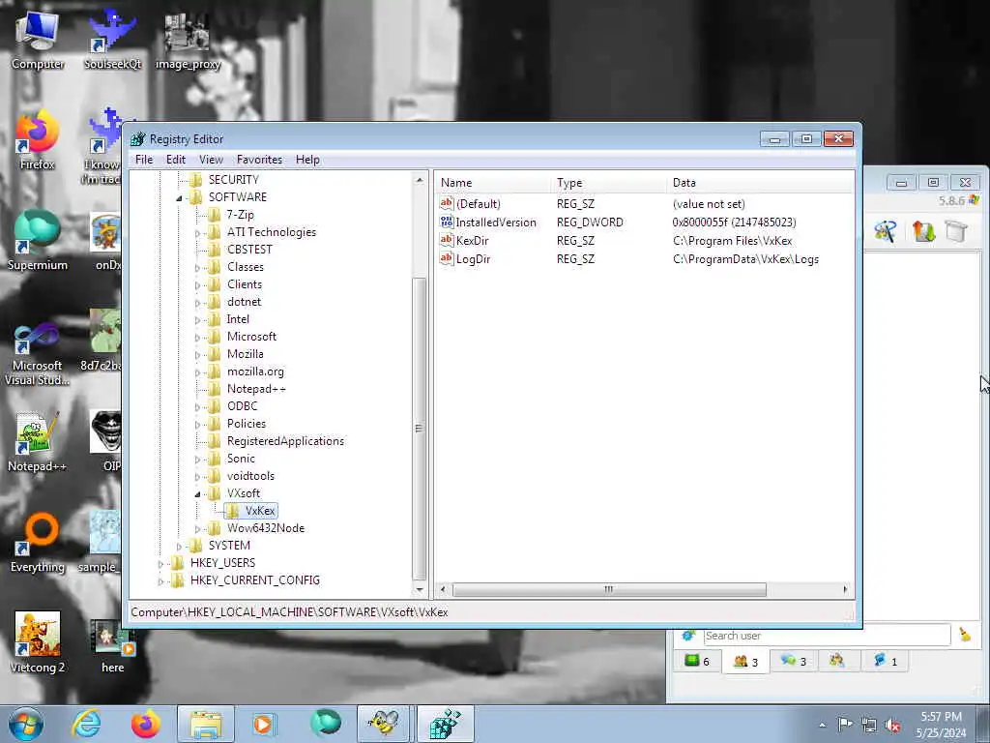Screen dimensions: 990x743
Task: Open the image_proxy desktop file
Action: 188,41
